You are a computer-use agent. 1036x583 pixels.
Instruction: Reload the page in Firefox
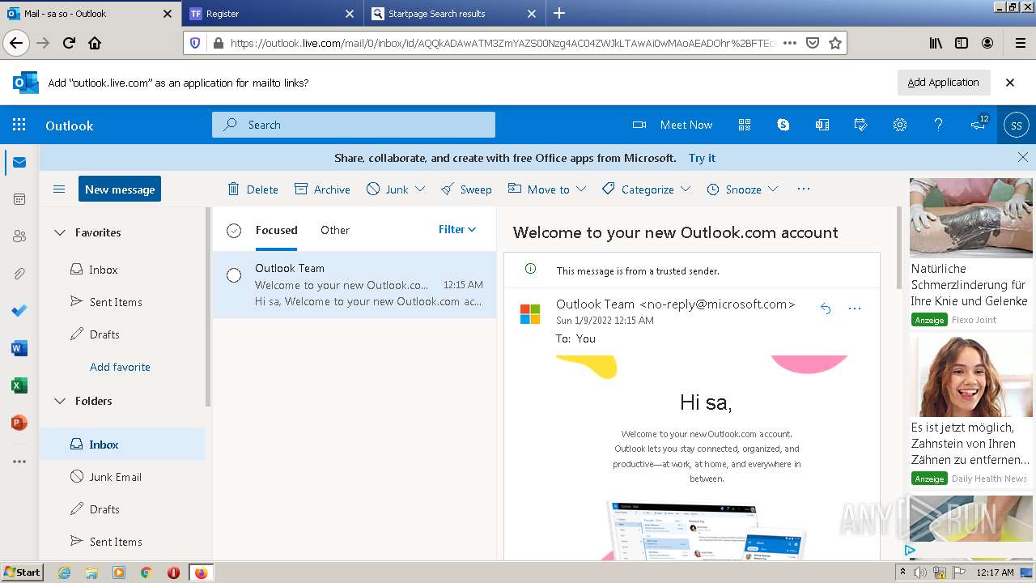point(69,43)
